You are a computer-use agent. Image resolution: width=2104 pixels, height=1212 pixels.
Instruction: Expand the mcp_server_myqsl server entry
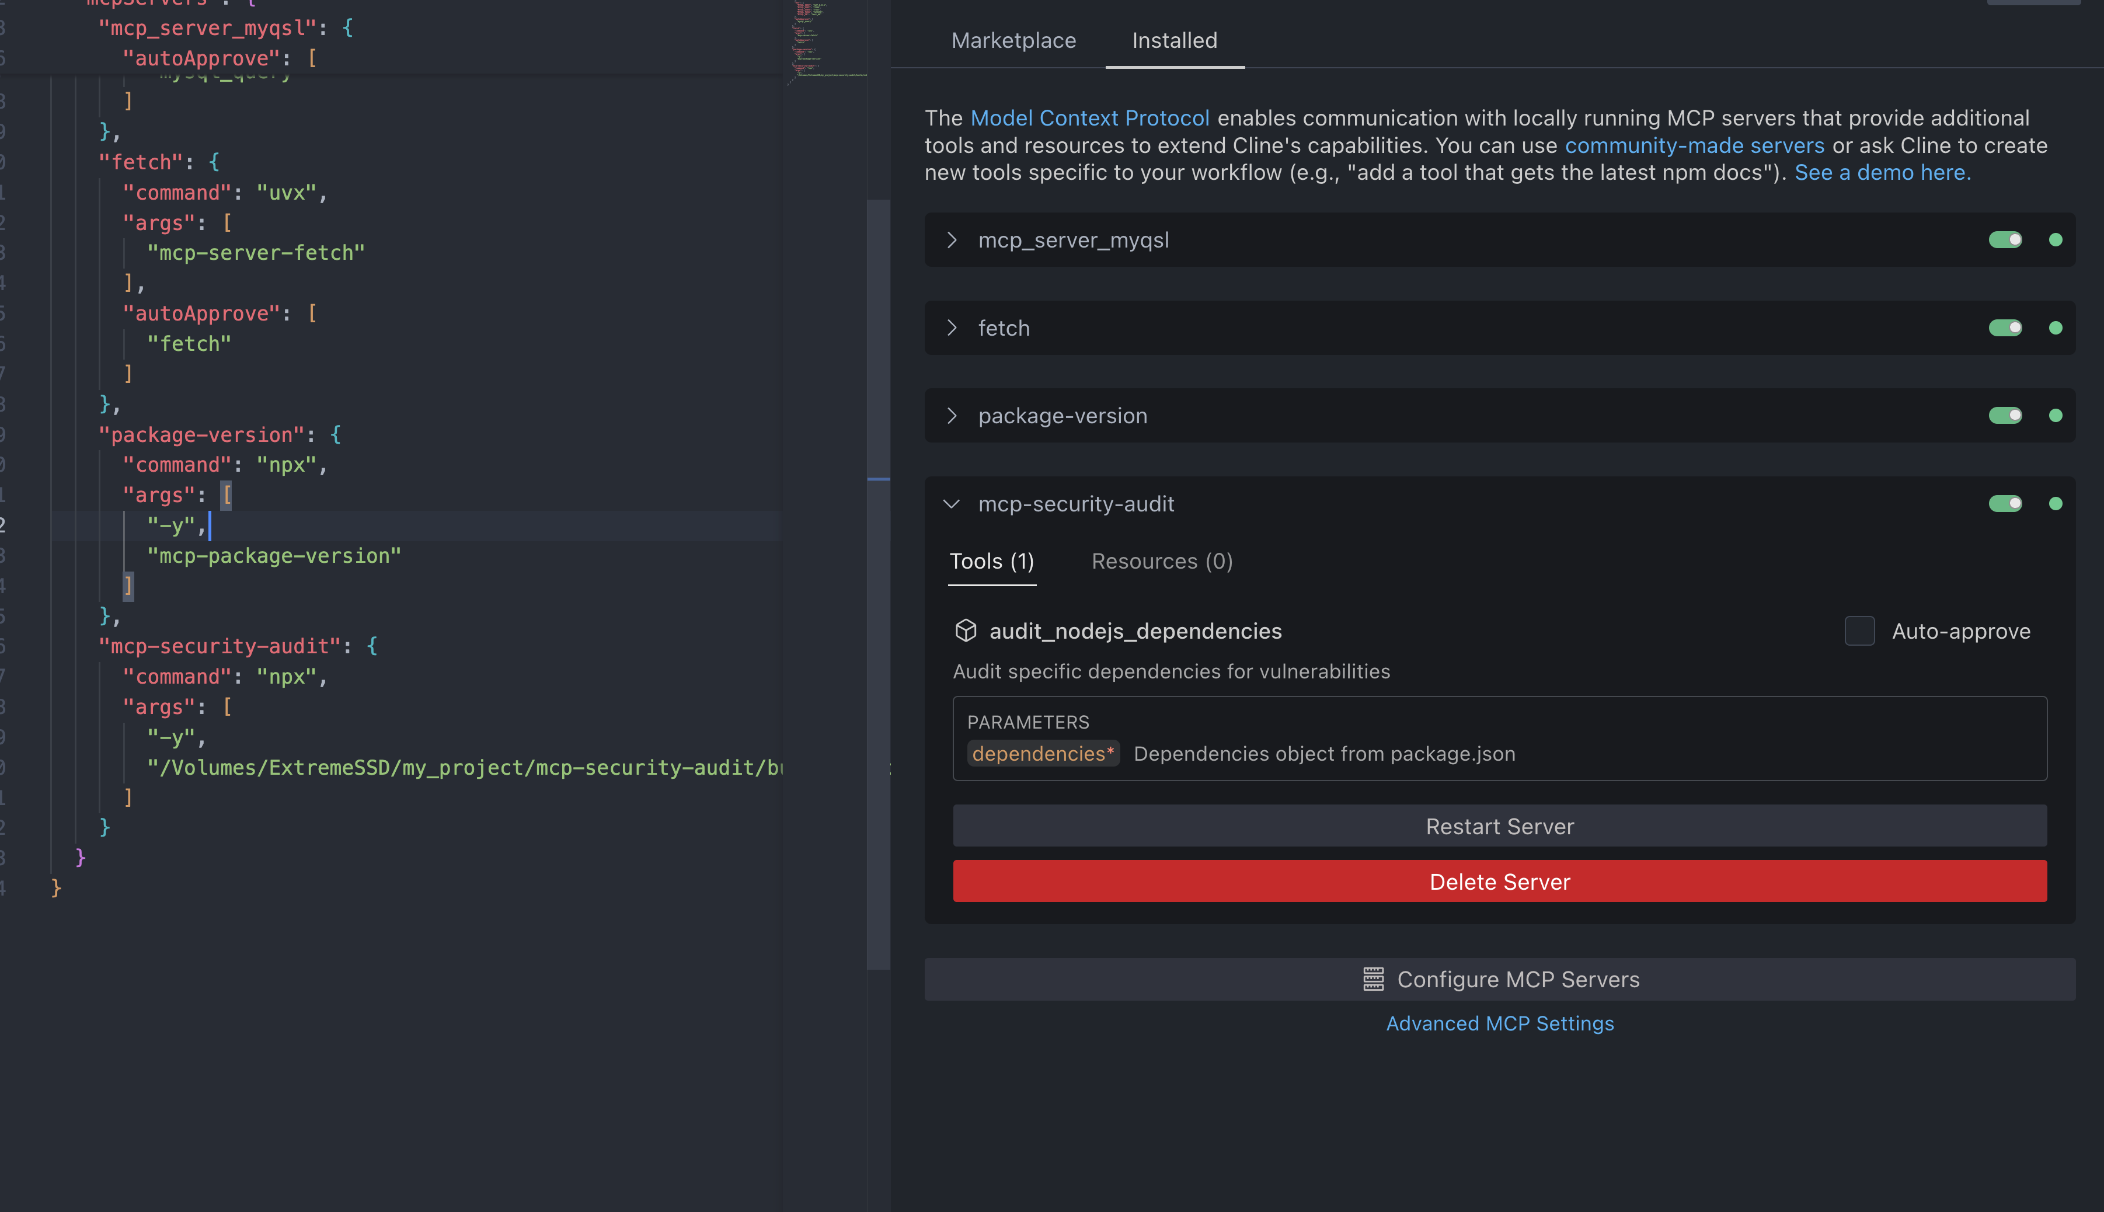click(x=952, y=240)
